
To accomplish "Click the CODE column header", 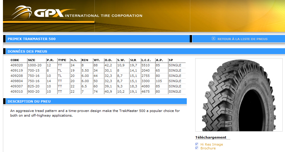I will click(x=15, y=60).
